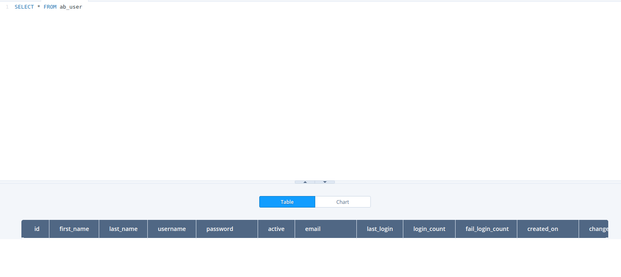Click the ab_user table name in the query
Screen dimensions: 621x277
coord(71,7)
